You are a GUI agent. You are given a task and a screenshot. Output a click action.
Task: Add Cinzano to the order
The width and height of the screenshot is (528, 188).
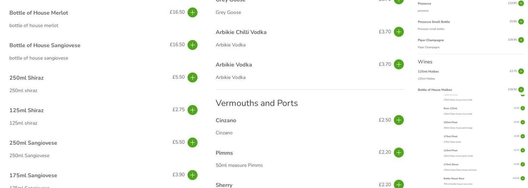(x=399, y=120)
